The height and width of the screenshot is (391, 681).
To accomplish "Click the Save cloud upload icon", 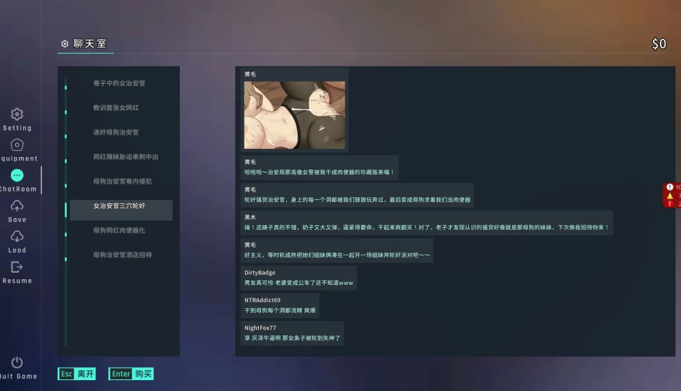I will 17,206.
